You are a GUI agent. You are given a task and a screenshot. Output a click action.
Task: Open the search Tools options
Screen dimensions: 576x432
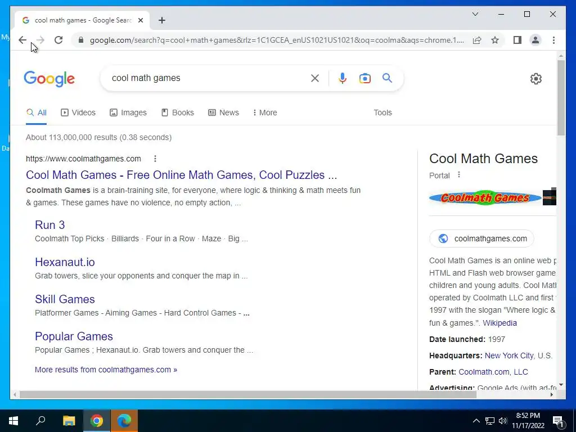pyautogui.click(x=382, y=112)
